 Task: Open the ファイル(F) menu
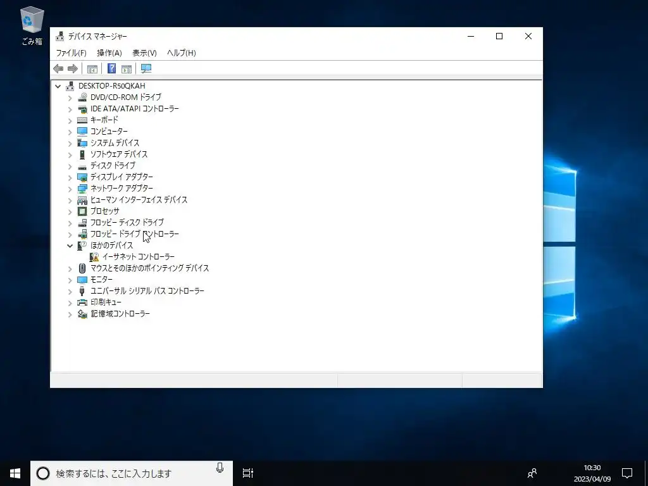point(71,53)
